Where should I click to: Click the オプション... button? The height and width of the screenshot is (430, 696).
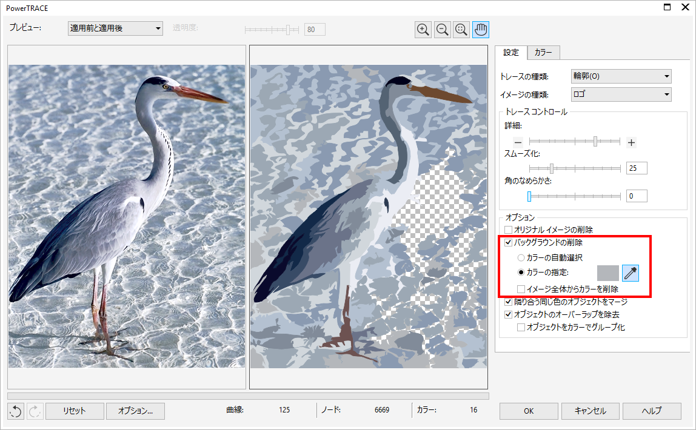(135, 411)
